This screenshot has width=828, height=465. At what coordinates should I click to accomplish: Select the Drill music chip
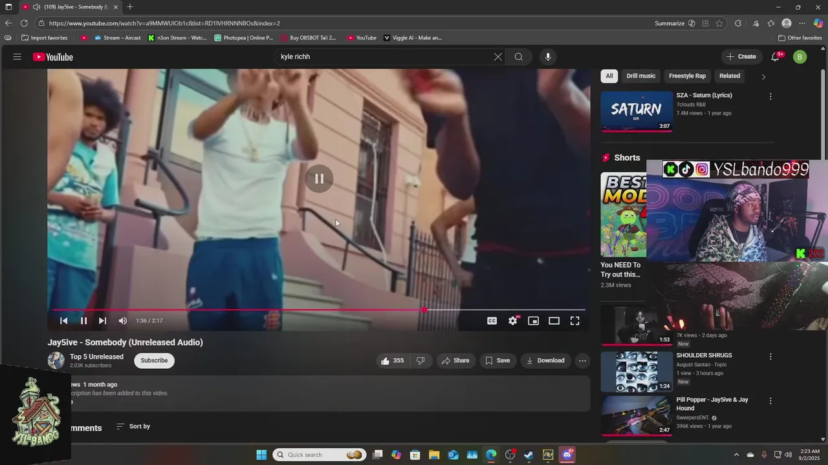[x=640, y=76]
